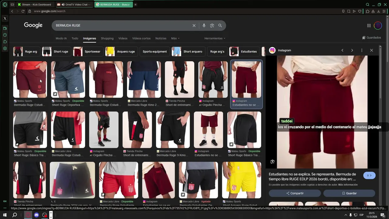Open a new browser tab
The height and width of the screenshot is (219, 389).
(x=136, y=5)
